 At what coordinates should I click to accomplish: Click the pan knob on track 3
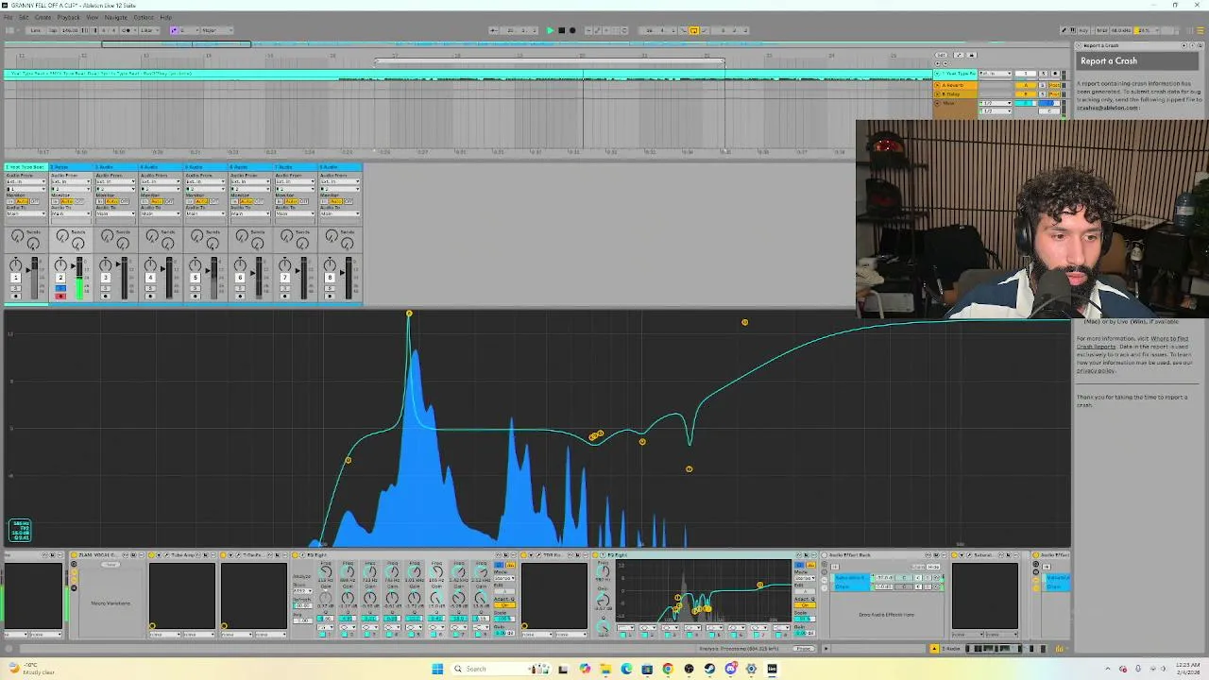(x=105, y=264)
